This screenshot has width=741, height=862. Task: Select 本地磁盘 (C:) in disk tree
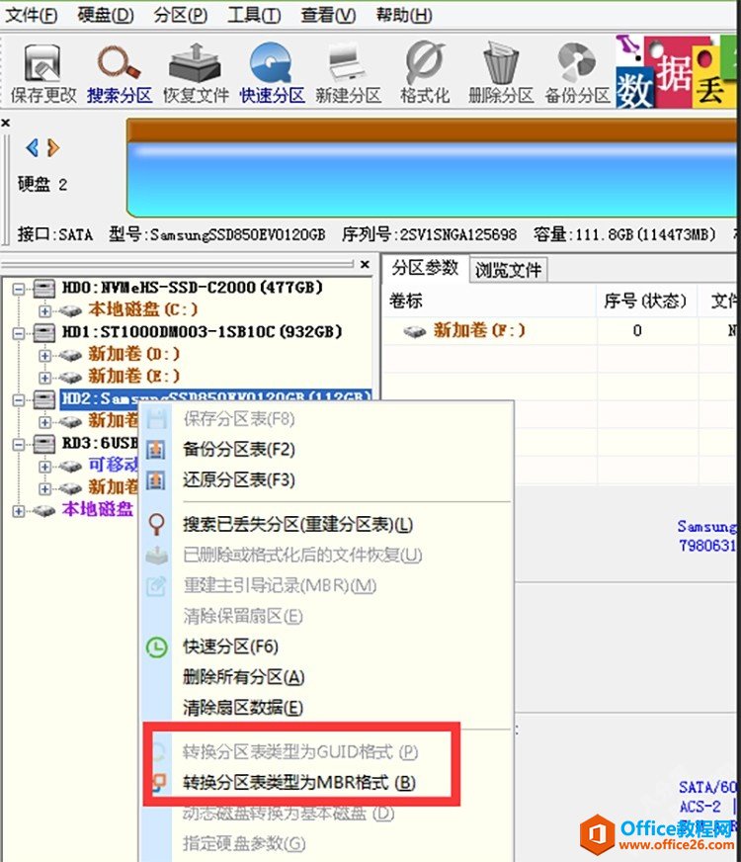tap(143, 309)
